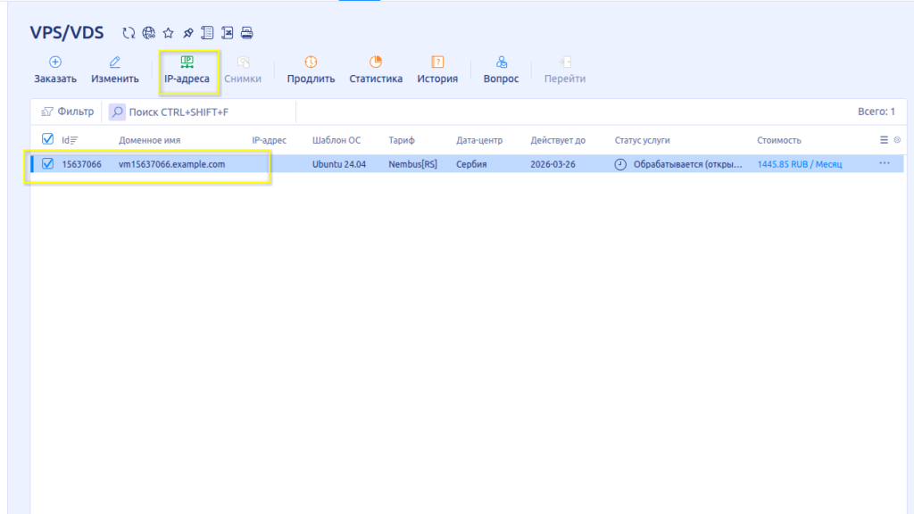Open the three-dots menu for the row

[x=885, y=164]
